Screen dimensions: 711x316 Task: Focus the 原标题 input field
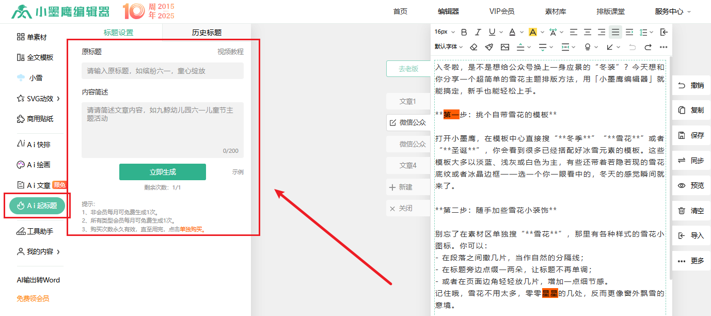coord(163,71)
